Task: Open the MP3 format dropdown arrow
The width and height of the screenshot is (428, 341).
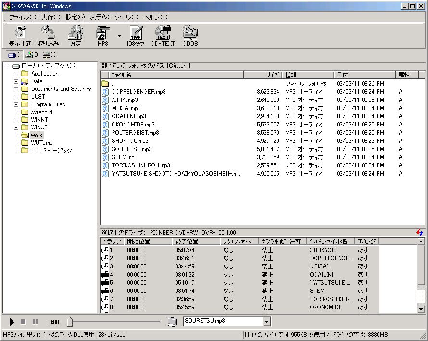Action: tap(119, 36)
